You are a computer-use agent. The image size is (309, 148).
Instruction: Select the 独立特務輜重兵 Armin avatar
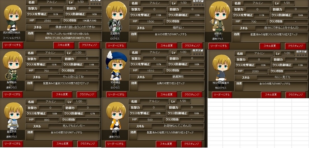coord(221,68)
